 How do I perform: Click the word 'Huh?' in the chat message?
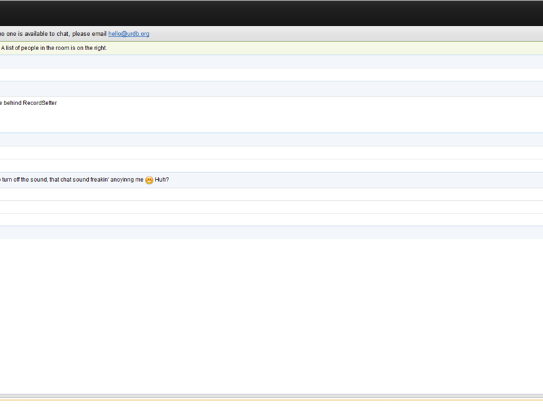click(x=163, y=179)
